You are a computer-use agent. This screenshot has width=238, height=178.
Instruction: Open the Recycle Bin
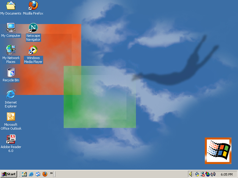[x=11, y=72]
